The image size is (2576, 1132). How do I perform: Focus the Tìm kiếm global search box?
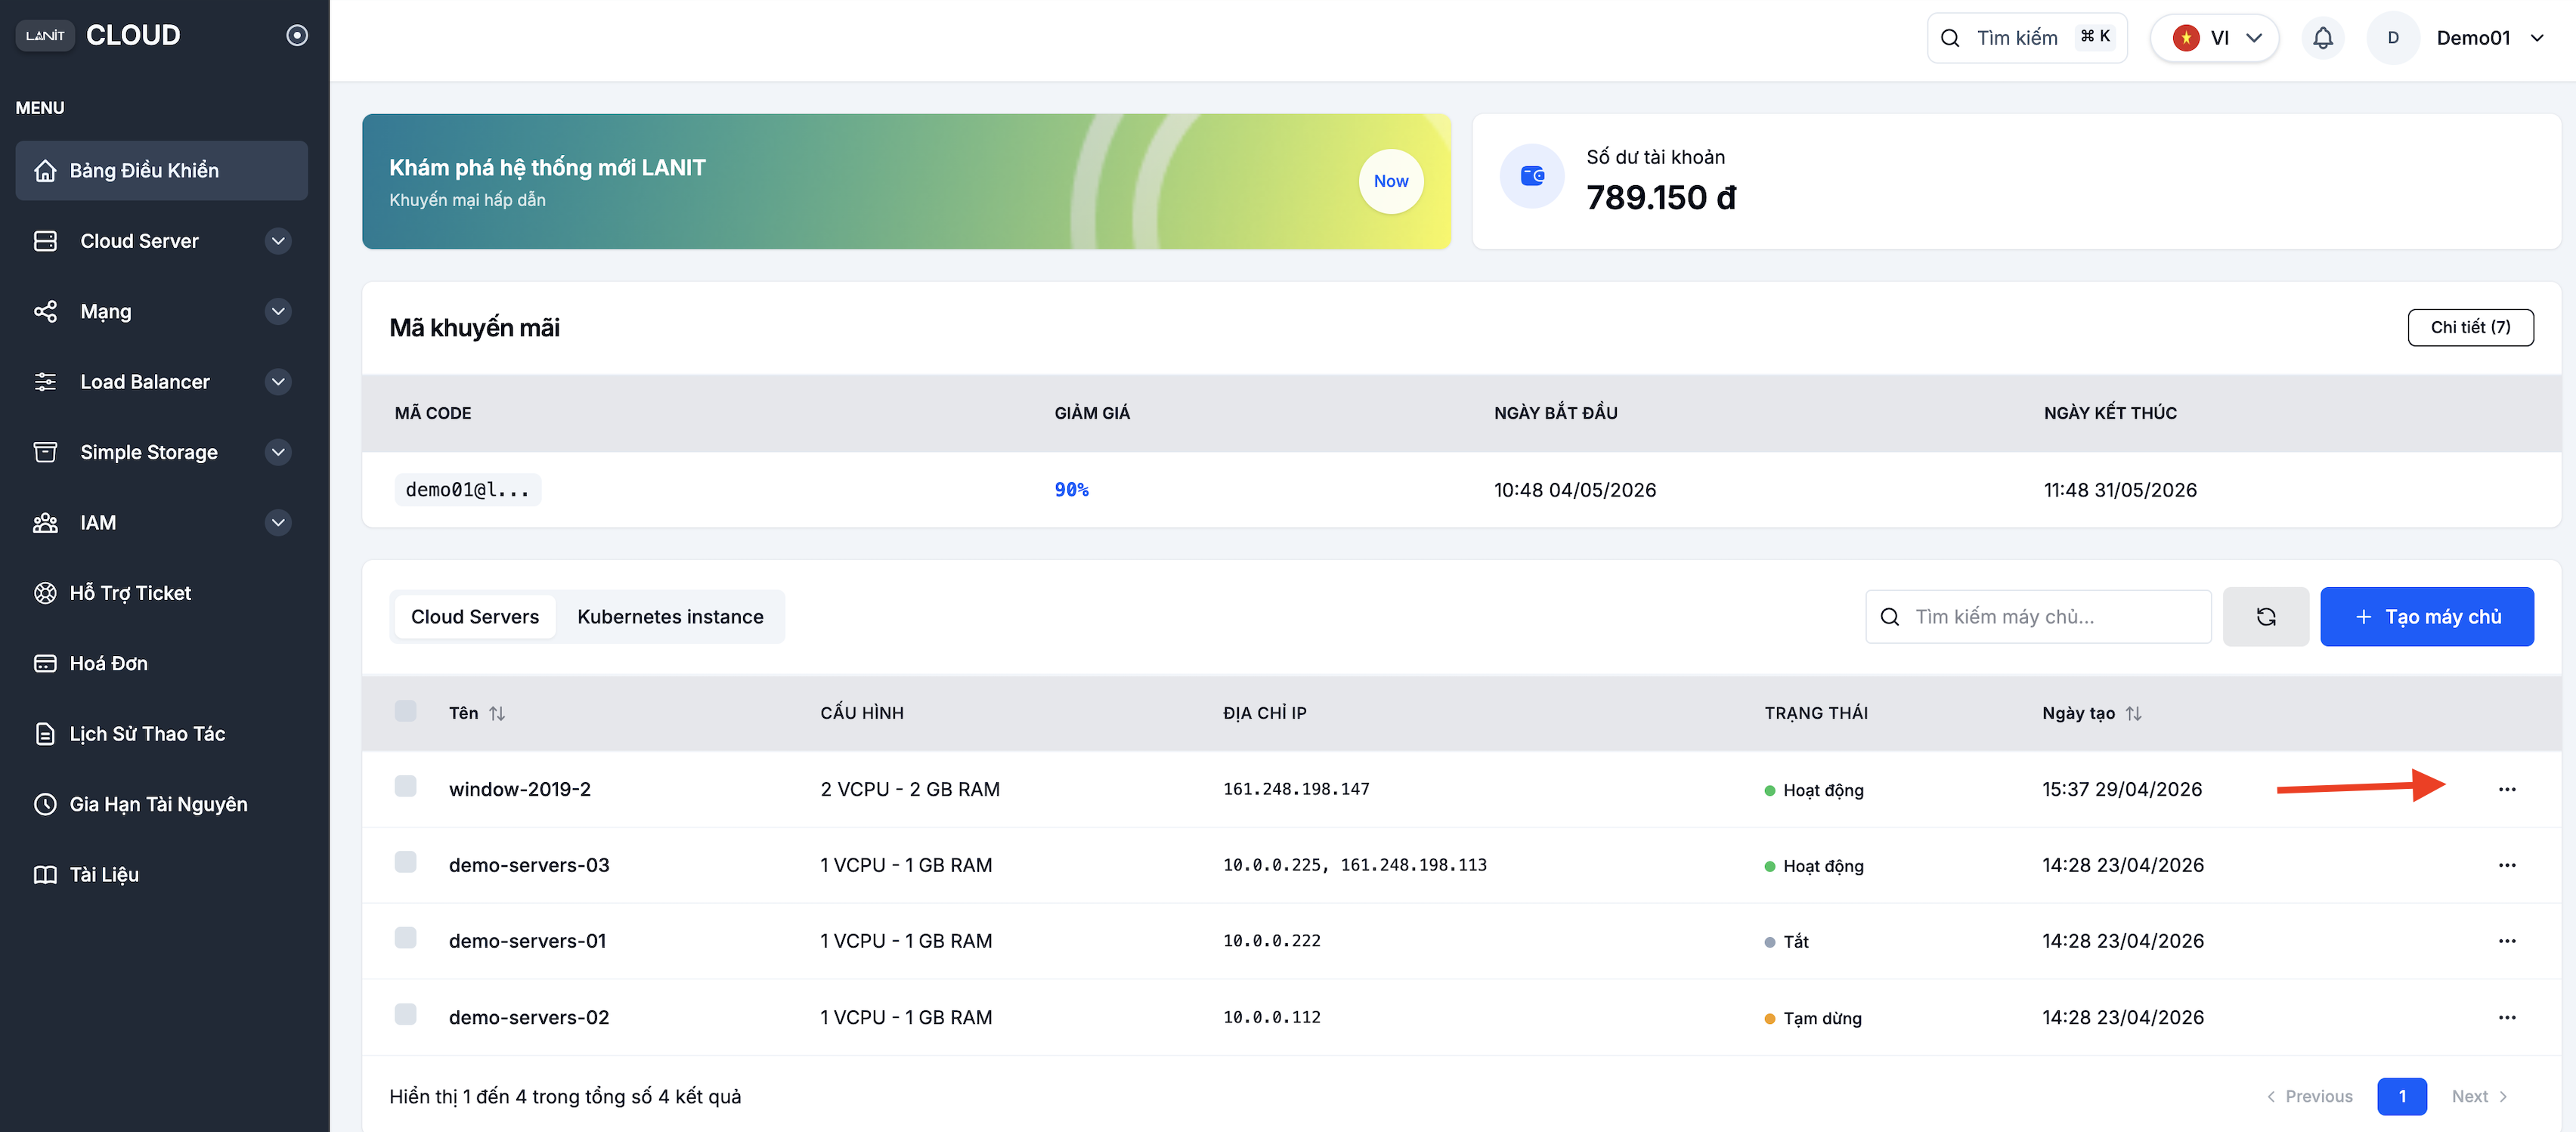[x=2027, y=38]
